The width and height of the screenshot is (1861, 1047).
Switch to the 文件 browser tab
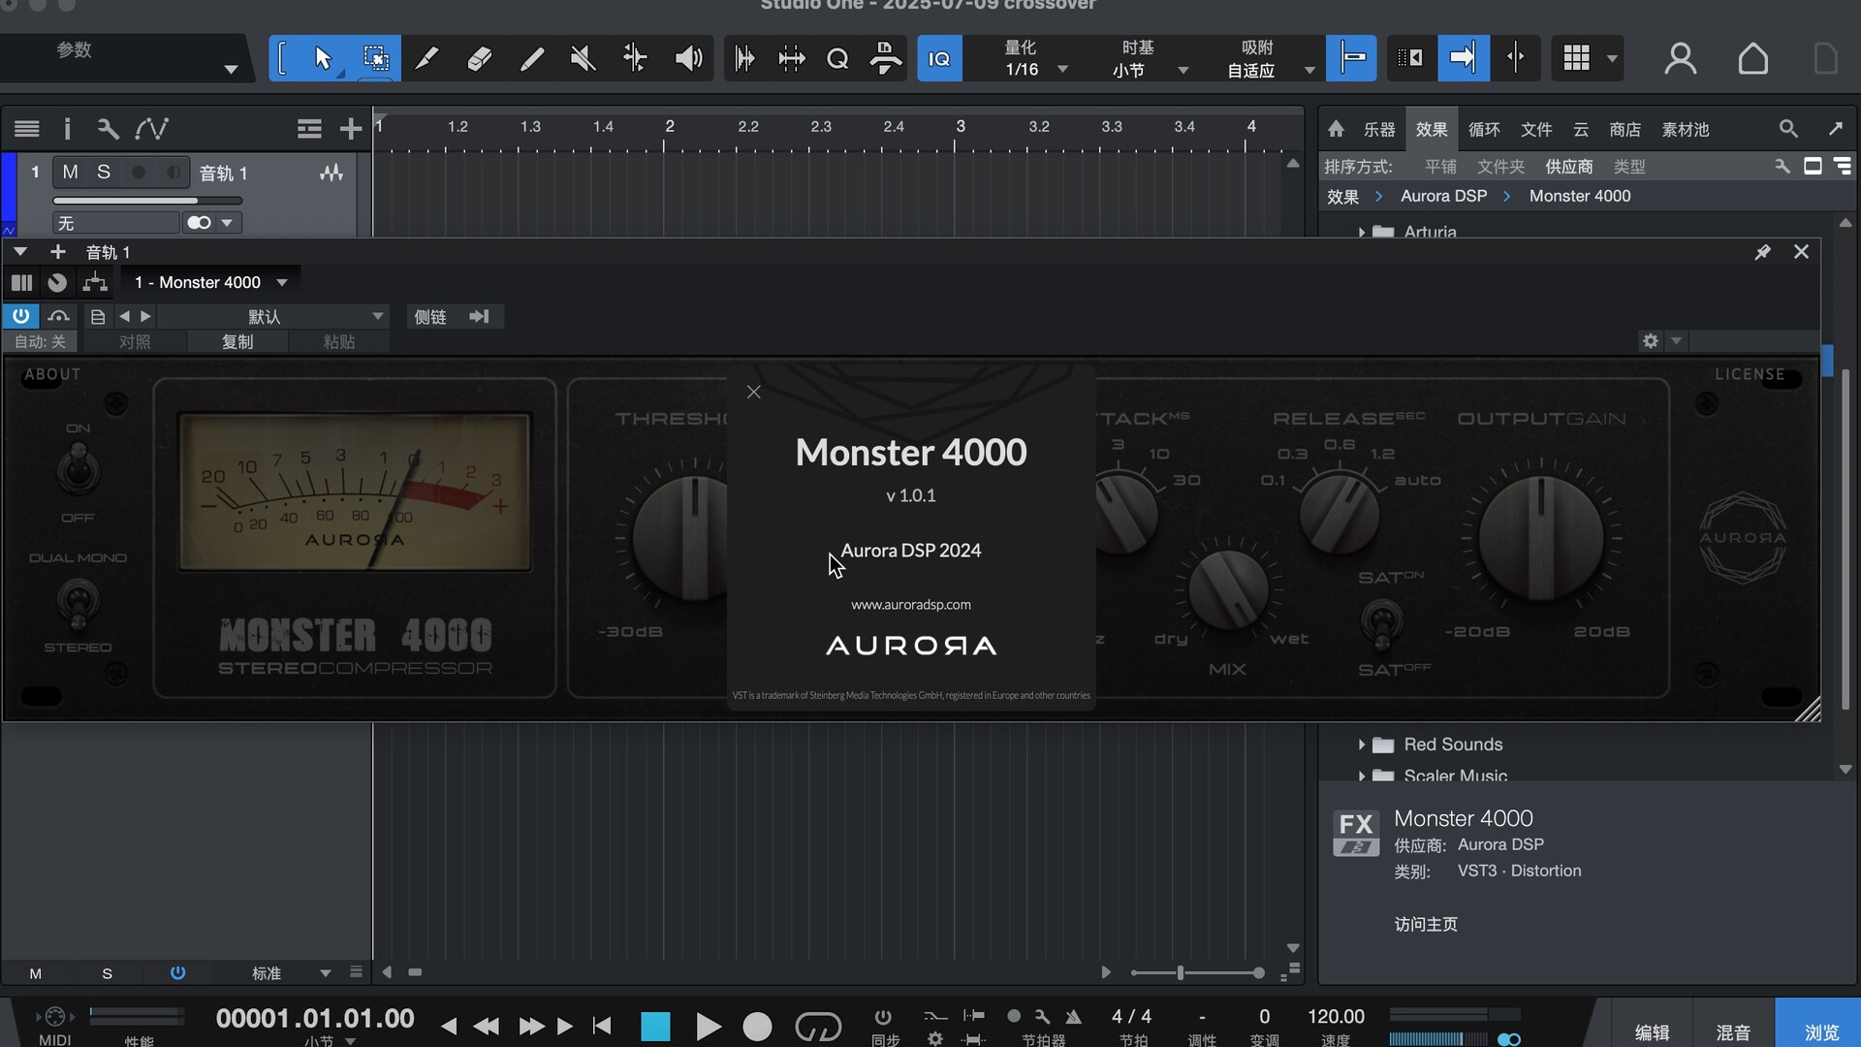(1535, 129)
